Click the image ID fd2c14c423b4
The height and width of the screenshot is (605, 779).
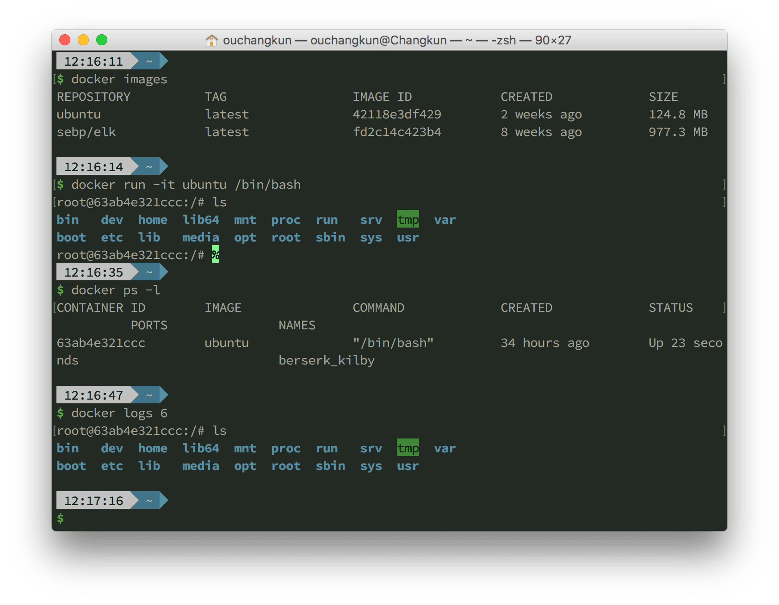[396, 132]
